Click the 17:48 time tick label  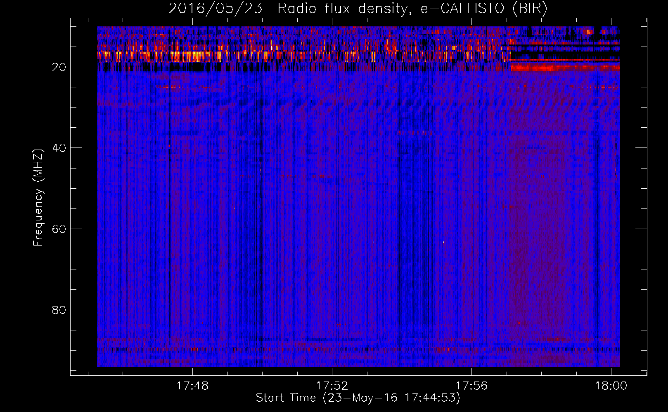[x=193, y=386]
